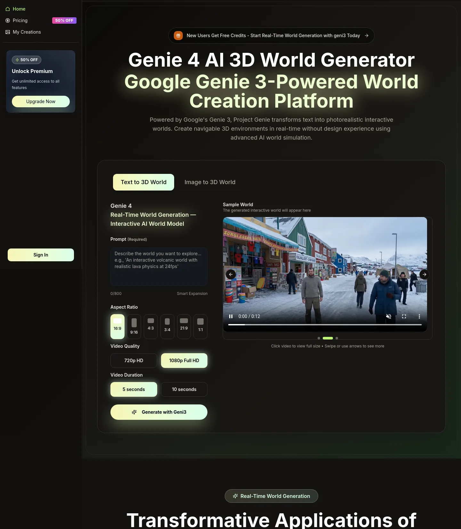The width and height of the screenshot is (461, 529).
Task: Show the previous sample with left arrow
Action: point(231,274)
